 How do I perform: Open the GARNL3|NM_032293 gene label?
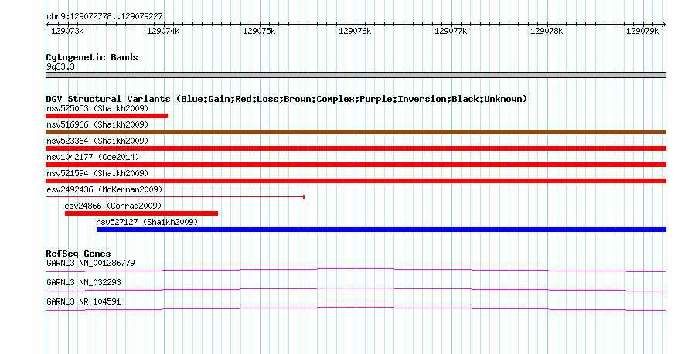83,282
